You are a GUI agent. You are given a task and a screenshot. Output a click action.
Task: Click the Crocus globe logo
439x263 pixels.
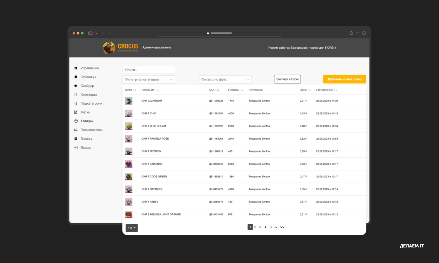(109, 48)
